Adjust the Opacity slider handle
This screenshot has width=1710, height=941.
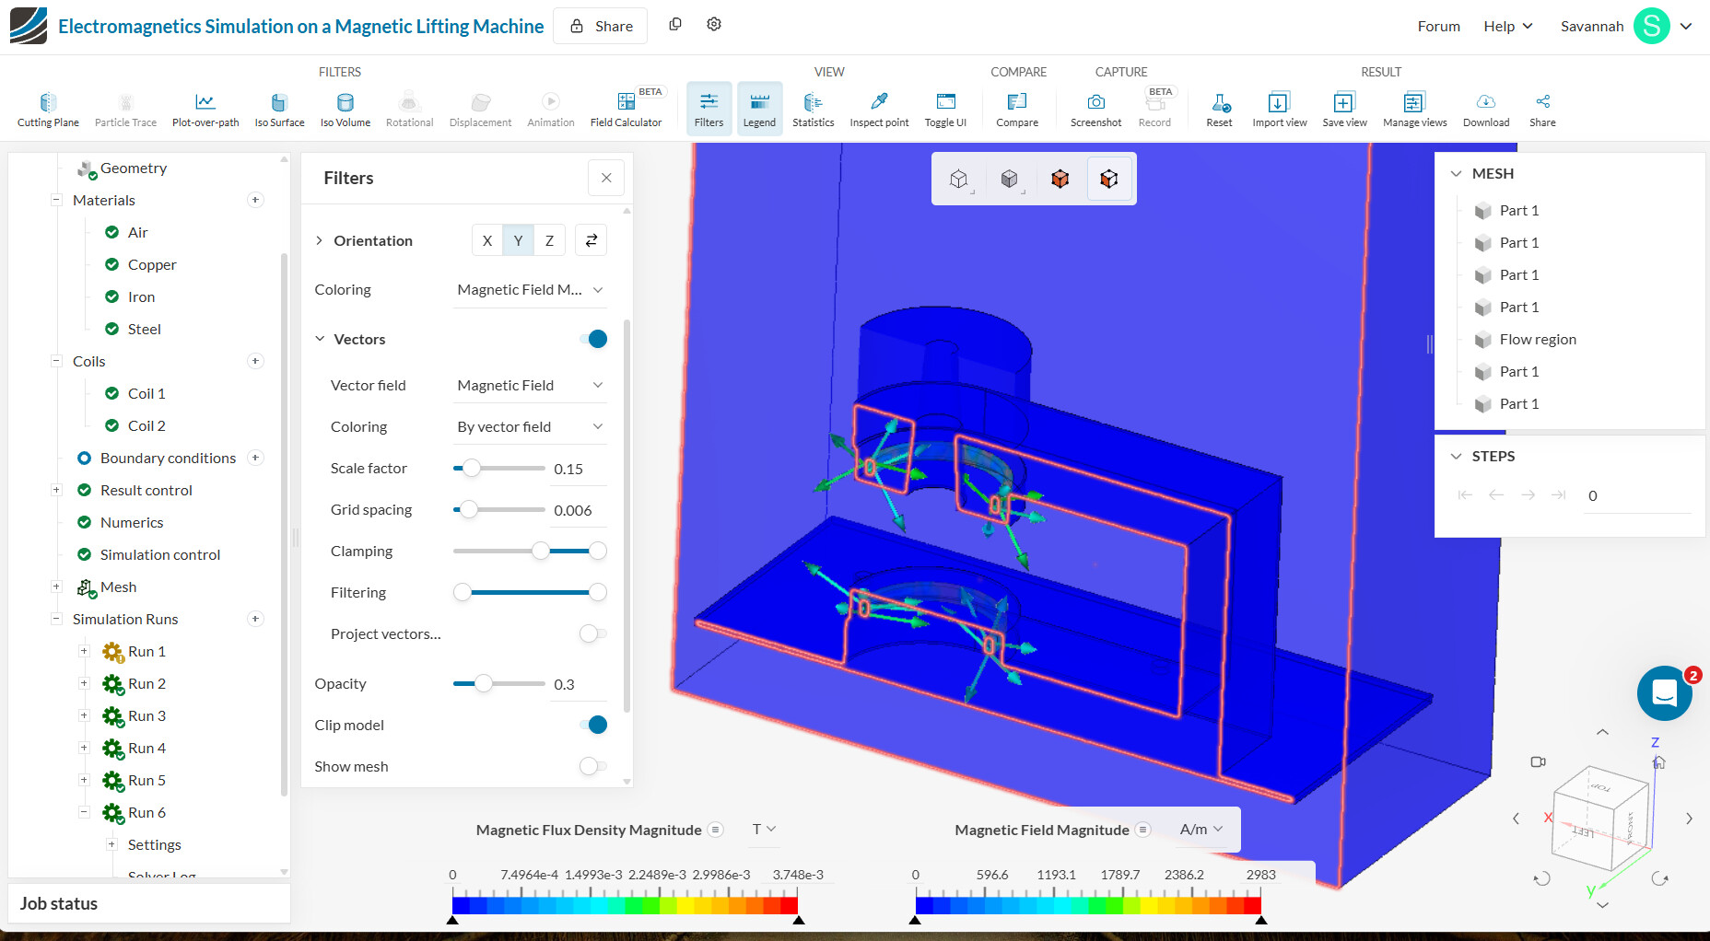pos(483,683)
